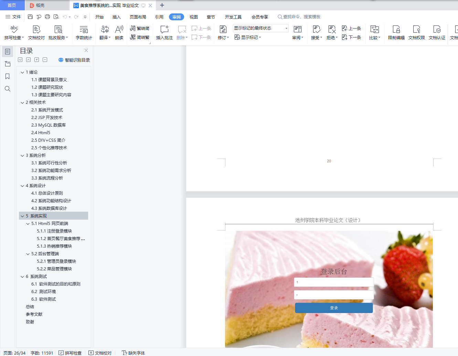Viewport: 458px width, 356px height.
Task: Open the 翻译 translate tool
Action: pyautogui.click(x=105, y=33)
